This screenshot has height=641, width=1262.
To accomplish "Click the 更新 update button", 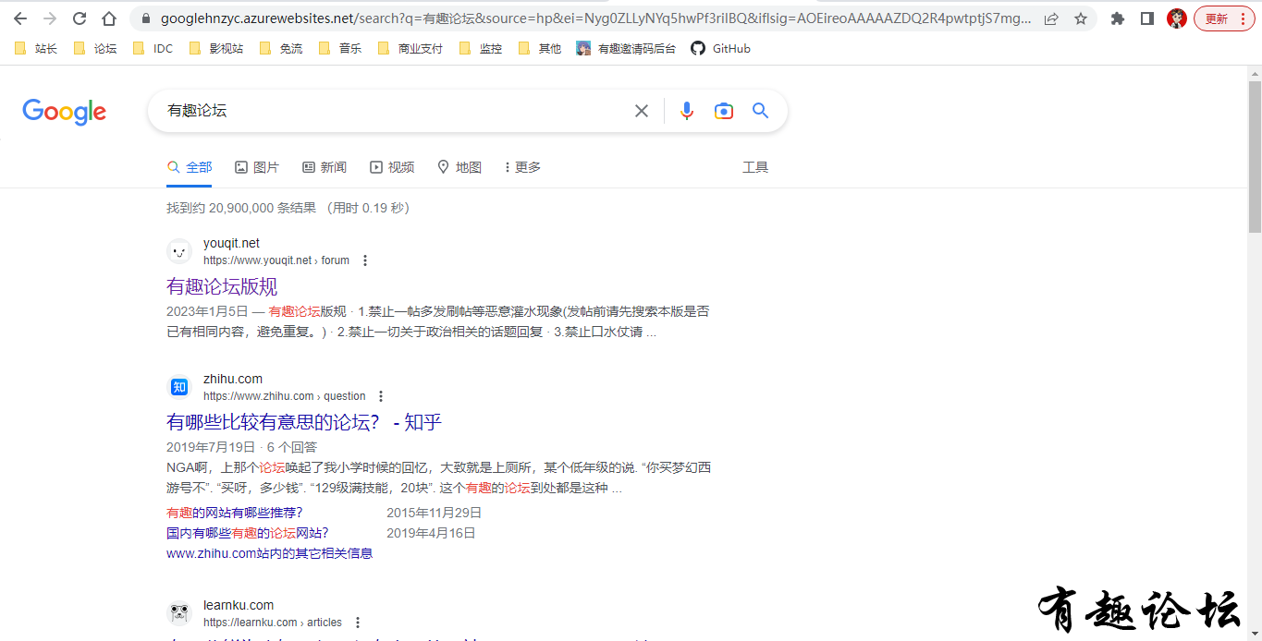I will point(1224,18).
